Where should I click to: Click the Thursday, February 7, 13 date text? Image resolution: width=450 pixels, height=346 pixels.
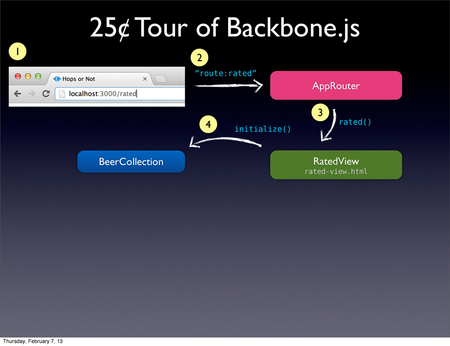coord(33,341)
